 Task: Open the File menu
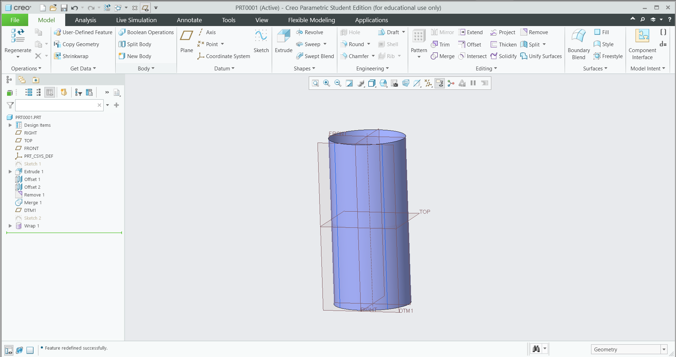[x=14, y=20]
